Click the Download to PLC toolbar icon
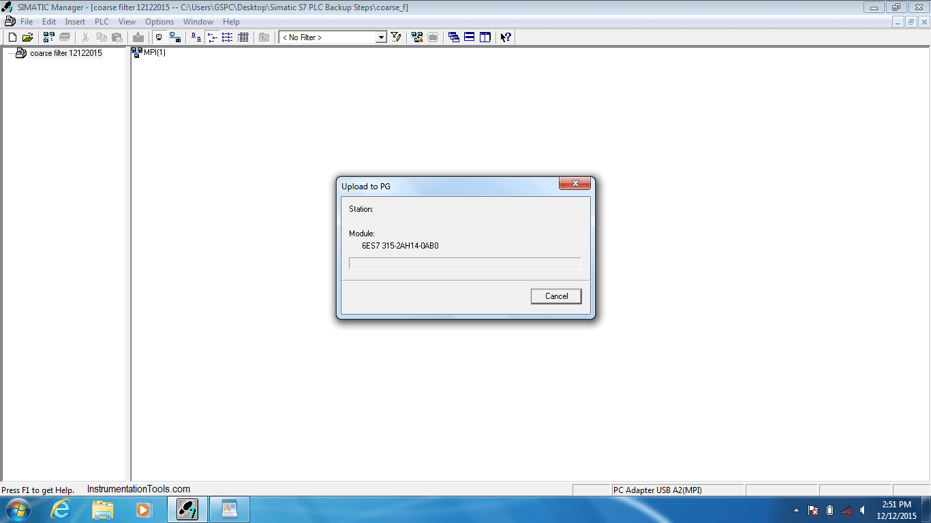The height and width of the screenshot is (523, 931). tap(138, 37)
